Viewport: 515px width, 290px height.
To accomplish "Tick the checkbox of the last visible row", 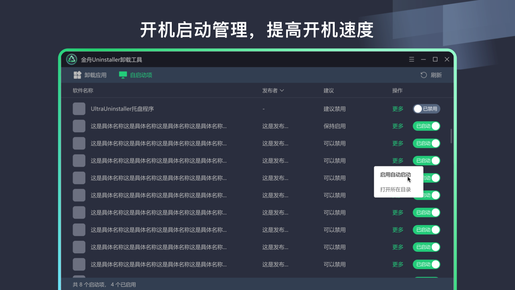I will (x=79, y=264).
